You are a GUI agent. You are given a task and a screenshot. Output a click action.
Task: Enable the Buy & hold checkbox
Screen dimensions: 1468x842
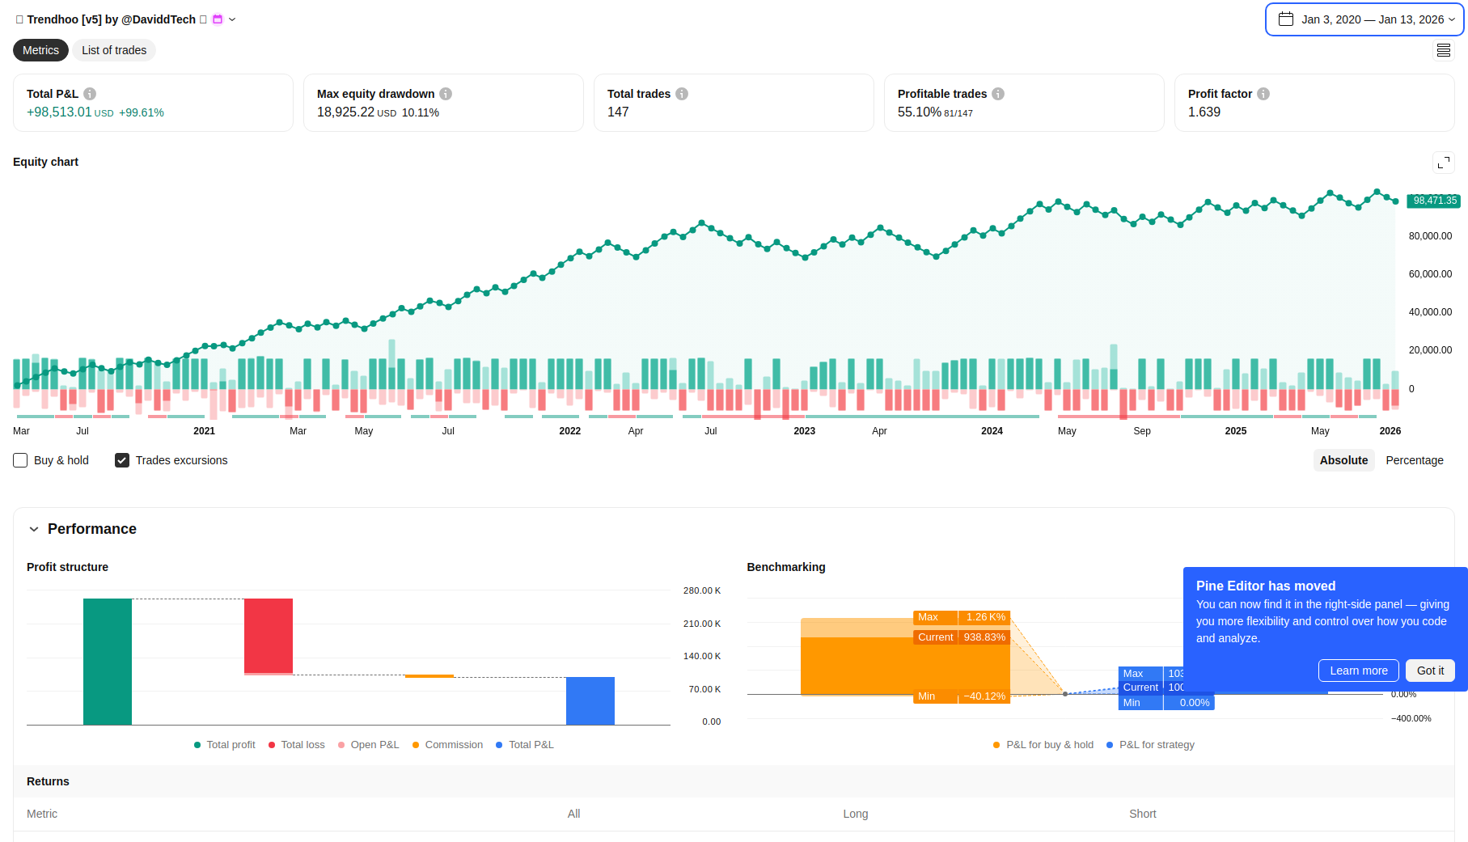[x=21, y=460]
